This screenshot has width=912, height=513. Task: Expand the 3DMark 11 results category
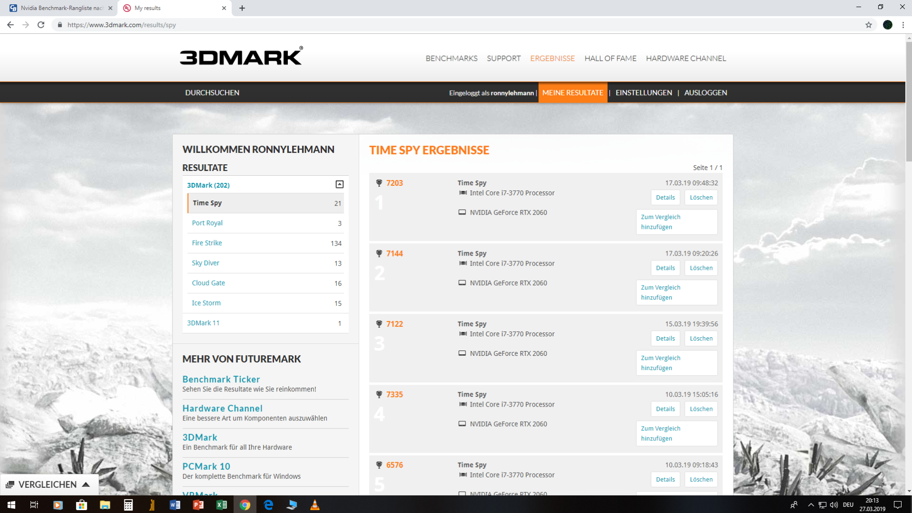click(x=203, y=323)
